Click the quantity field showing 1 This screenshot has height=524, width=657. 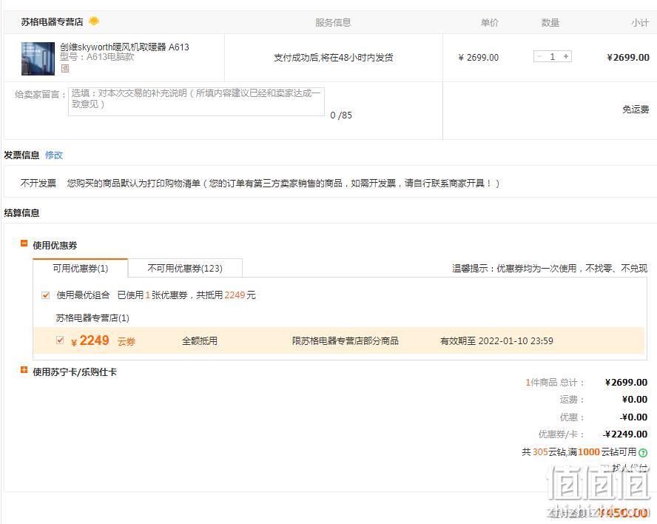[x=553, y=56]
